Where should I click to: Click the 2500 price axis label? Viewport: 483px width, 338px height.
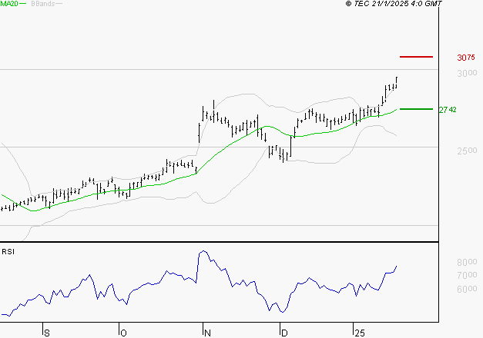[466, 151]
